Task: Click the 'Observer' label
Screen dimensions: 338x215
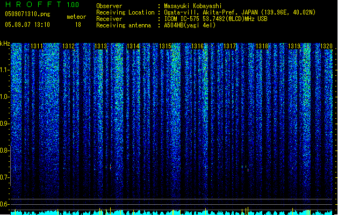Action: 109,6
